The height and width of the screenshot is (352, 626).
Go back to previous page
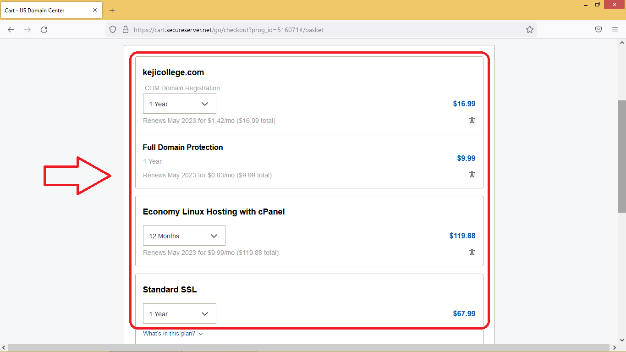(x=11, y=30)
